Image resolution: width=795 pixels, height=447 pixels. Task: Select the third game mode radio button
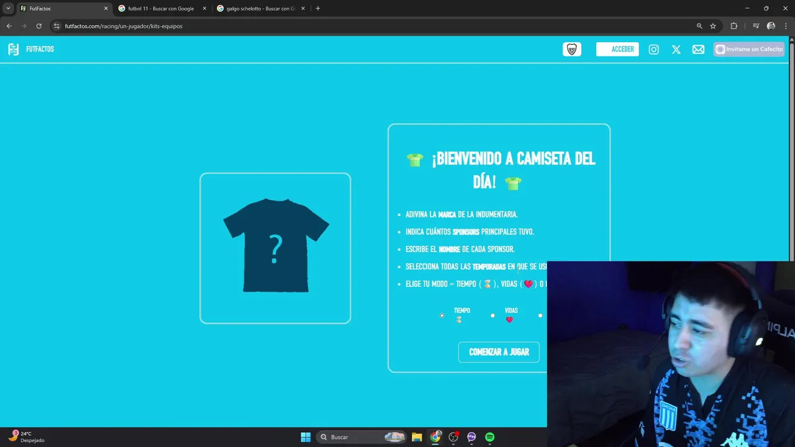click(540, 315)
